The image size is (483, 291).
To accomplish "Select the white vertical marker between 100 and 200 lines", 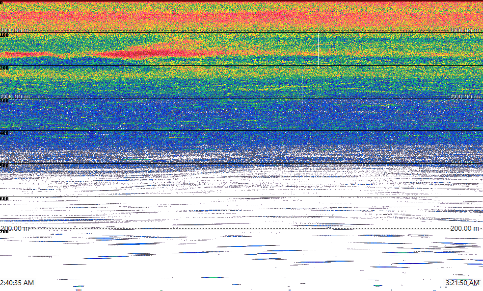I will (x=318, y=49).
